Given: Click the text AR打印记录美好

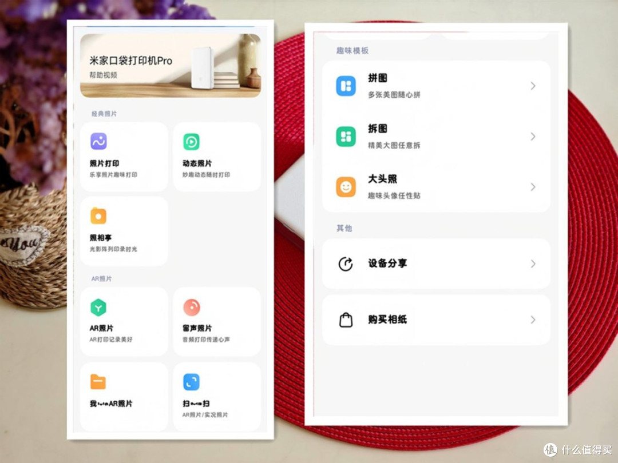Looking at the screenshot, I should click(x=111, y=340).
